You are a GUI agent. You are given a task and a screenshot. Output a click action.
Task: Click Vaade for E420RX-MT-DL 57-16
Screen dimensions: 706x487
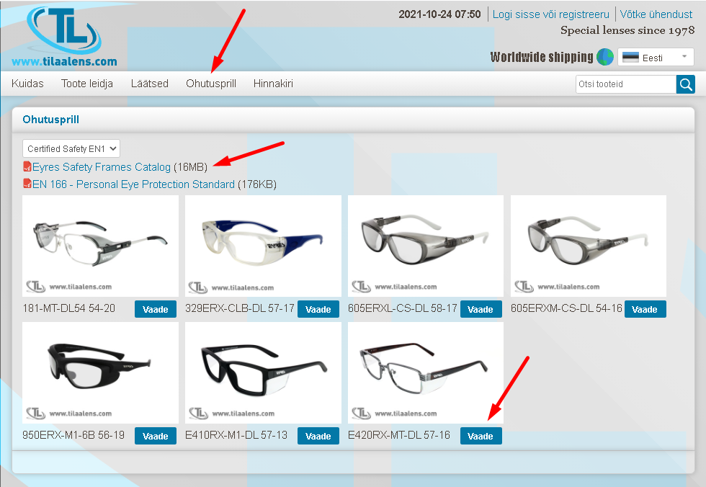pyautogui.click(x=481, y=436)
